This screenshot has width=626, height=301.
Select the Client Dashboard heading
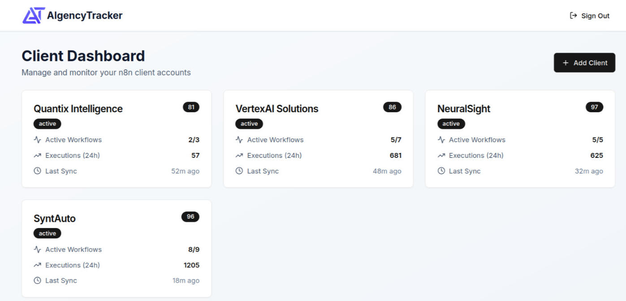click(x=83, y=55)
